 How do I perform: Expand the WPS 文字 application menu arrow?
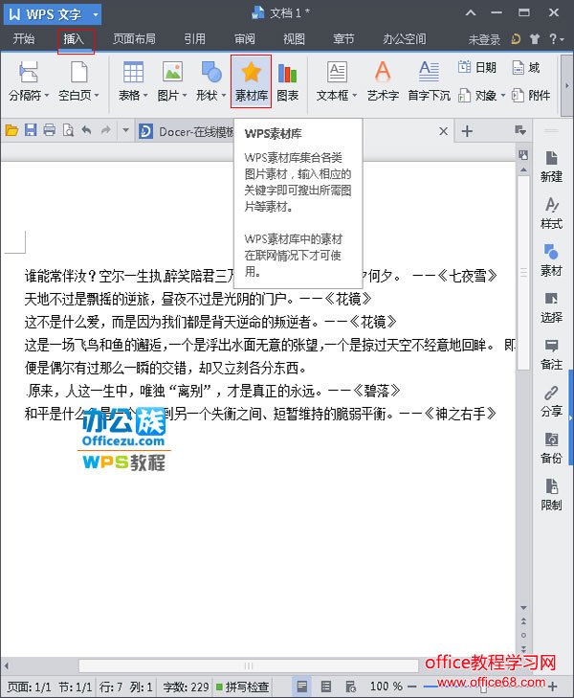point(95,14)
